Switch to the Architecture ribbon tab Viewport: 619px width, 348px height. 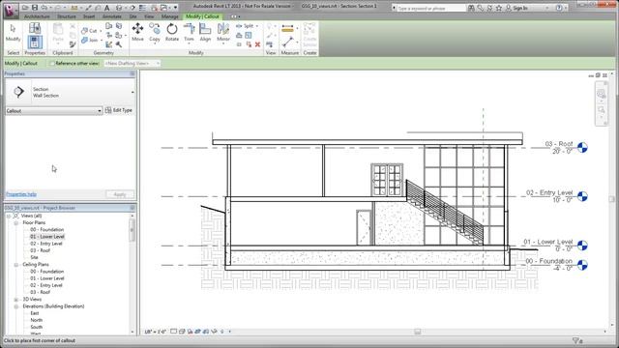(37, 16)
